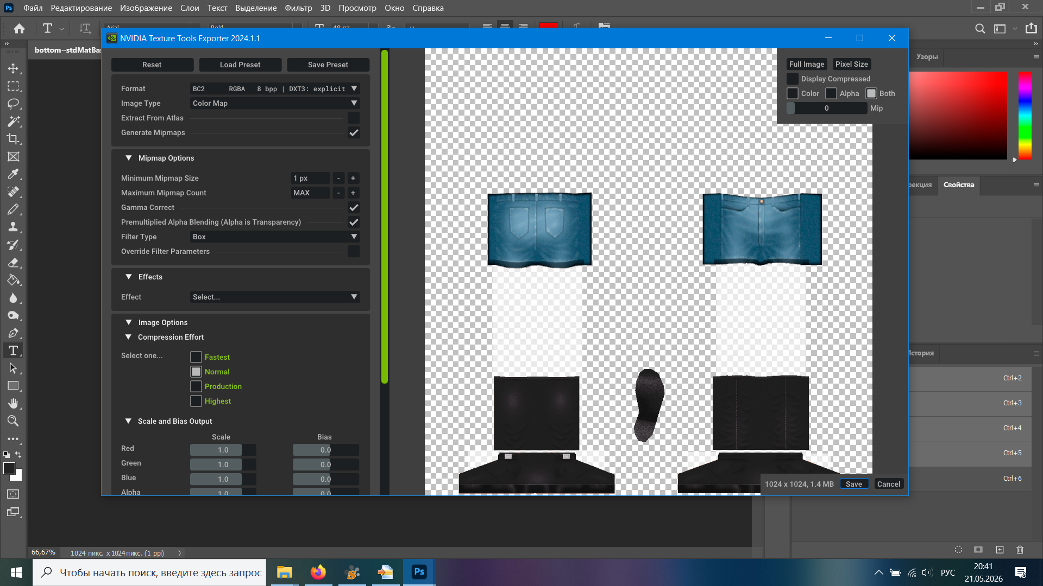Viewport: 1043px width, 586px height.
Task: Select the Crop tool
Action: tap(13, 139)
